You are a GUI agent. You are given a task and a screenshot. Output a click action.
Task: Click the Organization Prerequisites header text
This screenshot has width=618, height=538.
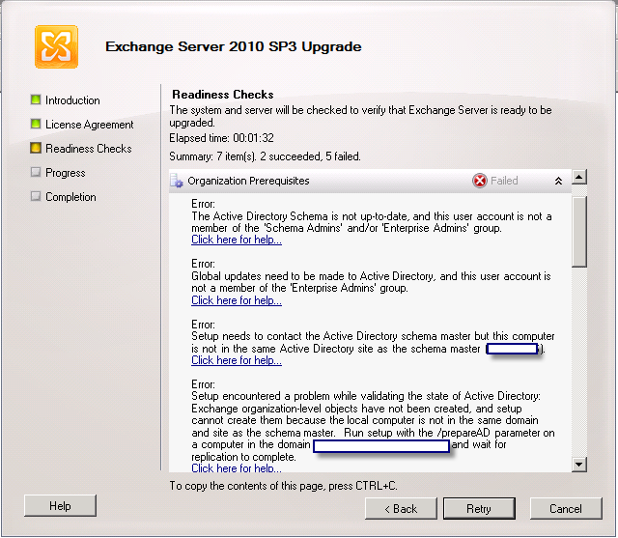pyautogui.click(x=248, y=181)
